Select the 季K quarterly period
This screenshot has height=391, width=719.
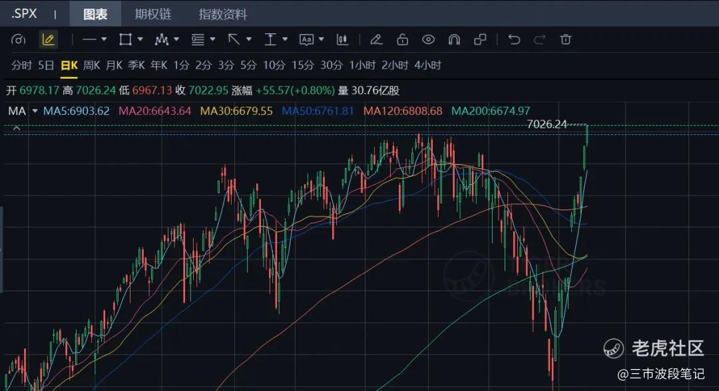click(136, 65)
